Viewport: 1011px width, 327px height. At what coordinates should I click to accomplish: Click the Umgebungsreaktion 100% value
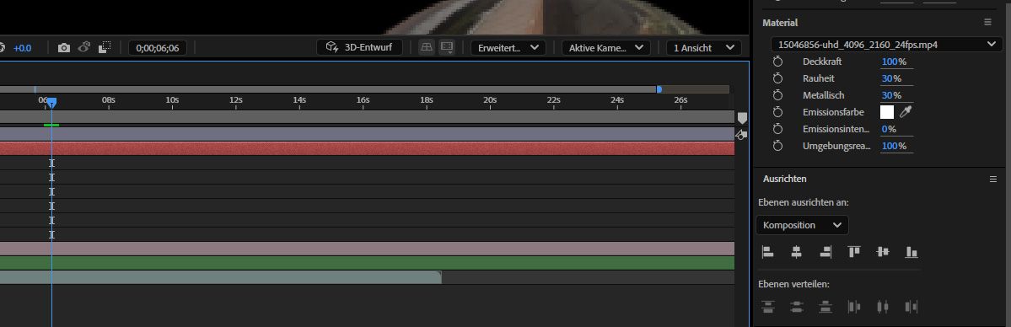[894, 146]
